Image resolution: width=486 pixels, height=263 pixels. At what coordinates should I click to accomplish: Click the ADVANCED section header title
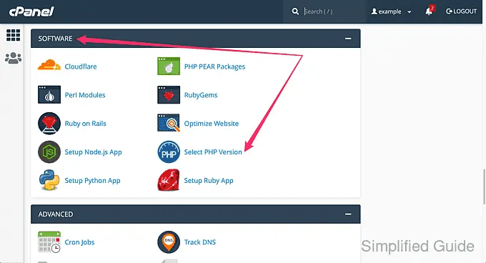[x=56, y=214]
